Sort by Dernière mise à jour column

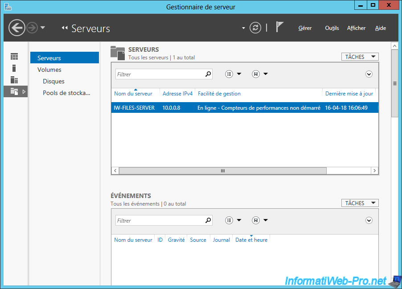(x=349, y=94)
